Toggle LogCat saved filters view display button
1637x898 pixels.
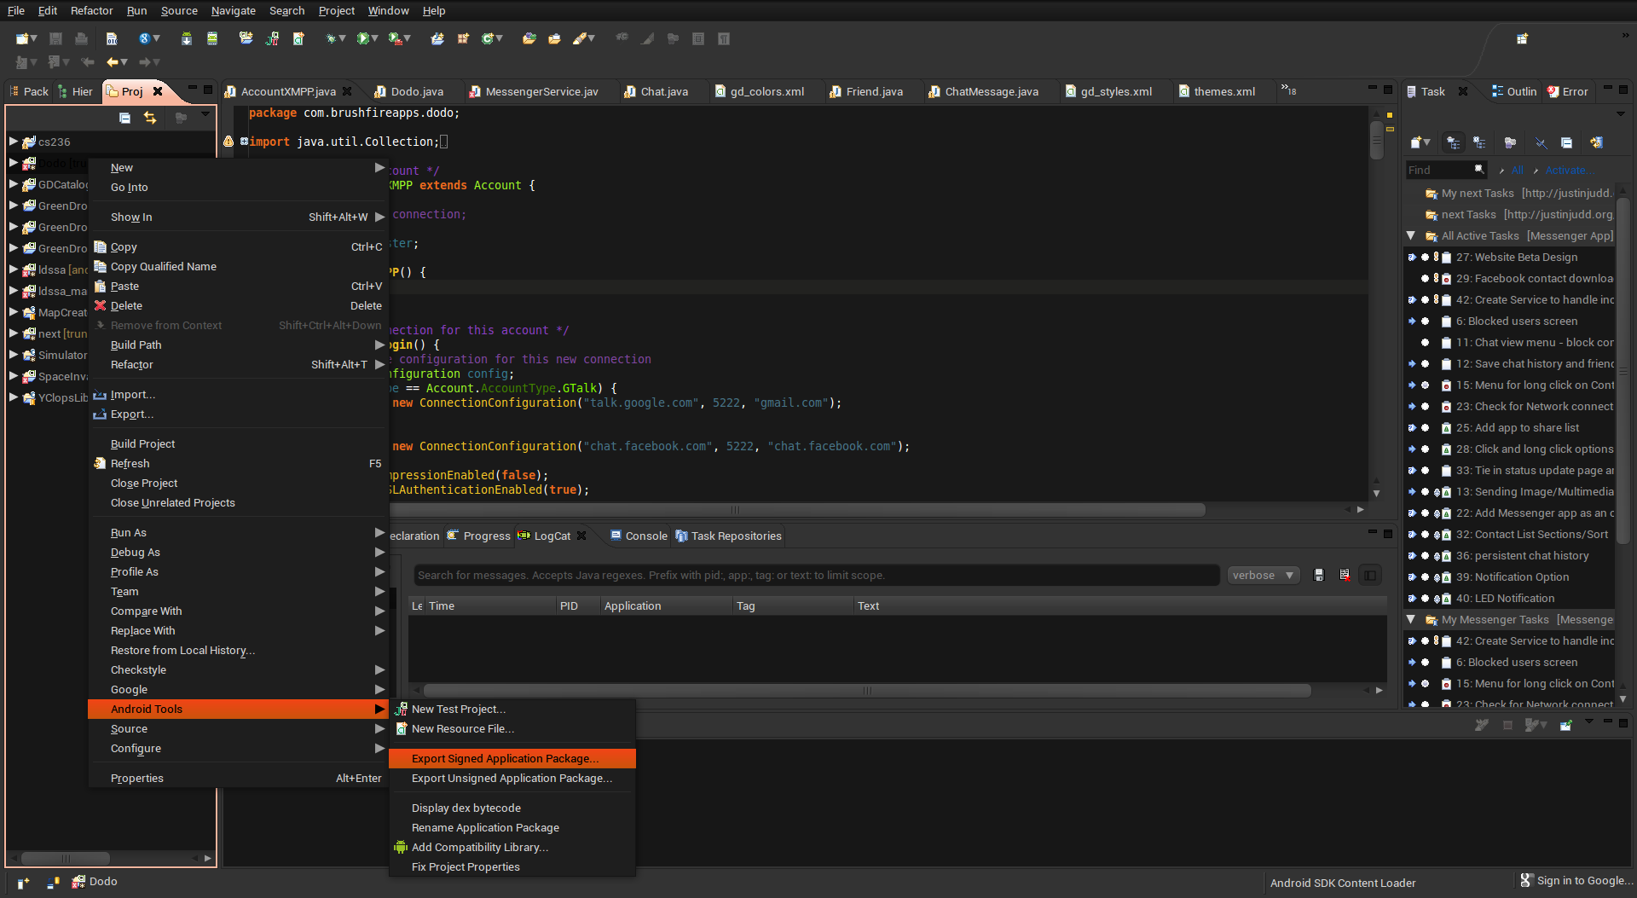[x=1370, y=576]
